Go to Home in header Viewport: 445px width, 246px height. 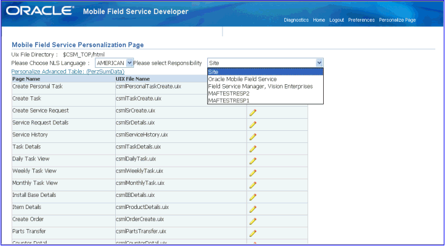(319, 20)
